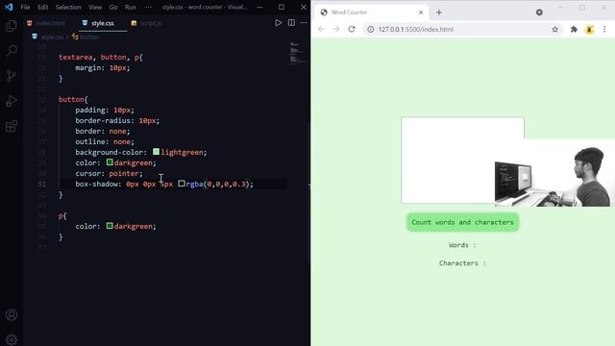This screenshot has height=346, width=615.
Task: Open editor More Actions ellipsis
Action: point(304,23)
